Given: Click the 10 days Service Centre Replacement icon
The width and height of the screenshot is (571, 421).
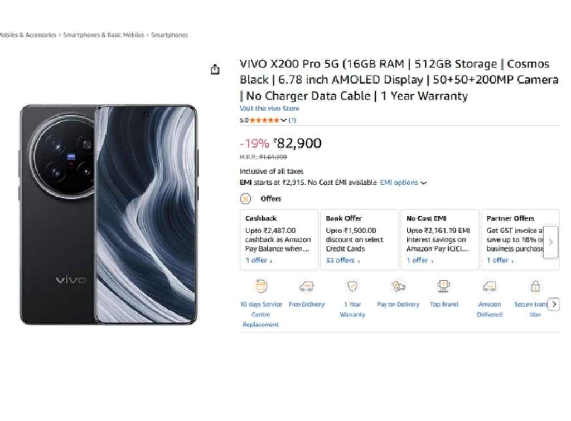Looking at the screenshot, I should pos(261,286).
